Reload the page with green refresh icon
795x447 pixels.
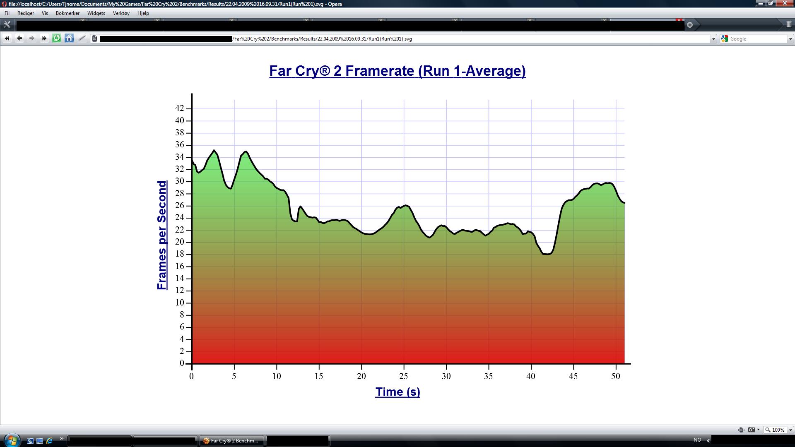click(57, 38)
